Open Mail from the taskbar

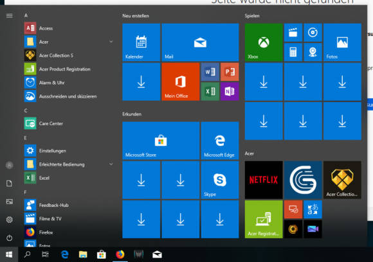coord(157,254)
